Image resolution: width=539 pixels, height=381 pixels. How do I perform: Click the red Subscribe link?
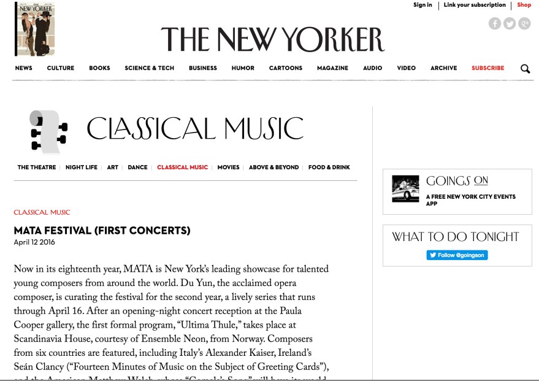(x=488, y=68)
